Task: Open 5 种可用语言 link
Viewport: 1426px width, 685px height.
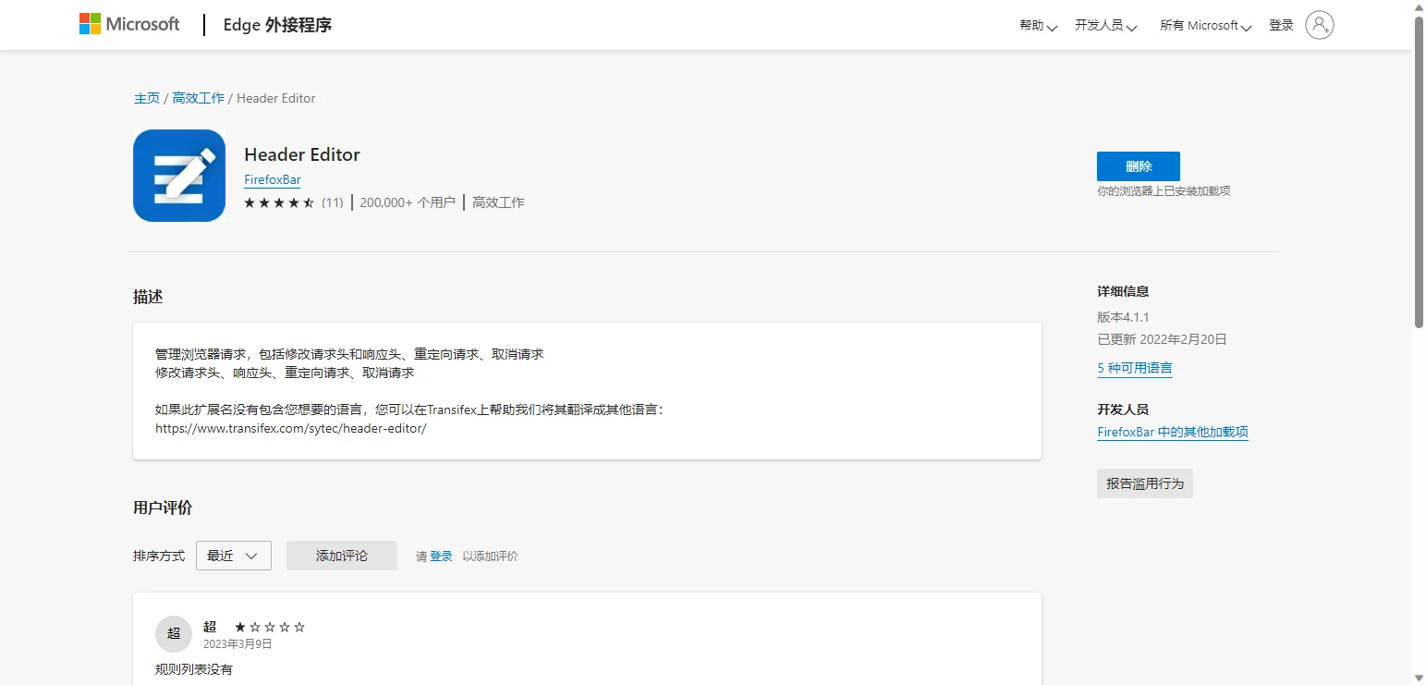Action: pyautogui.click(x=1135, y=368)
